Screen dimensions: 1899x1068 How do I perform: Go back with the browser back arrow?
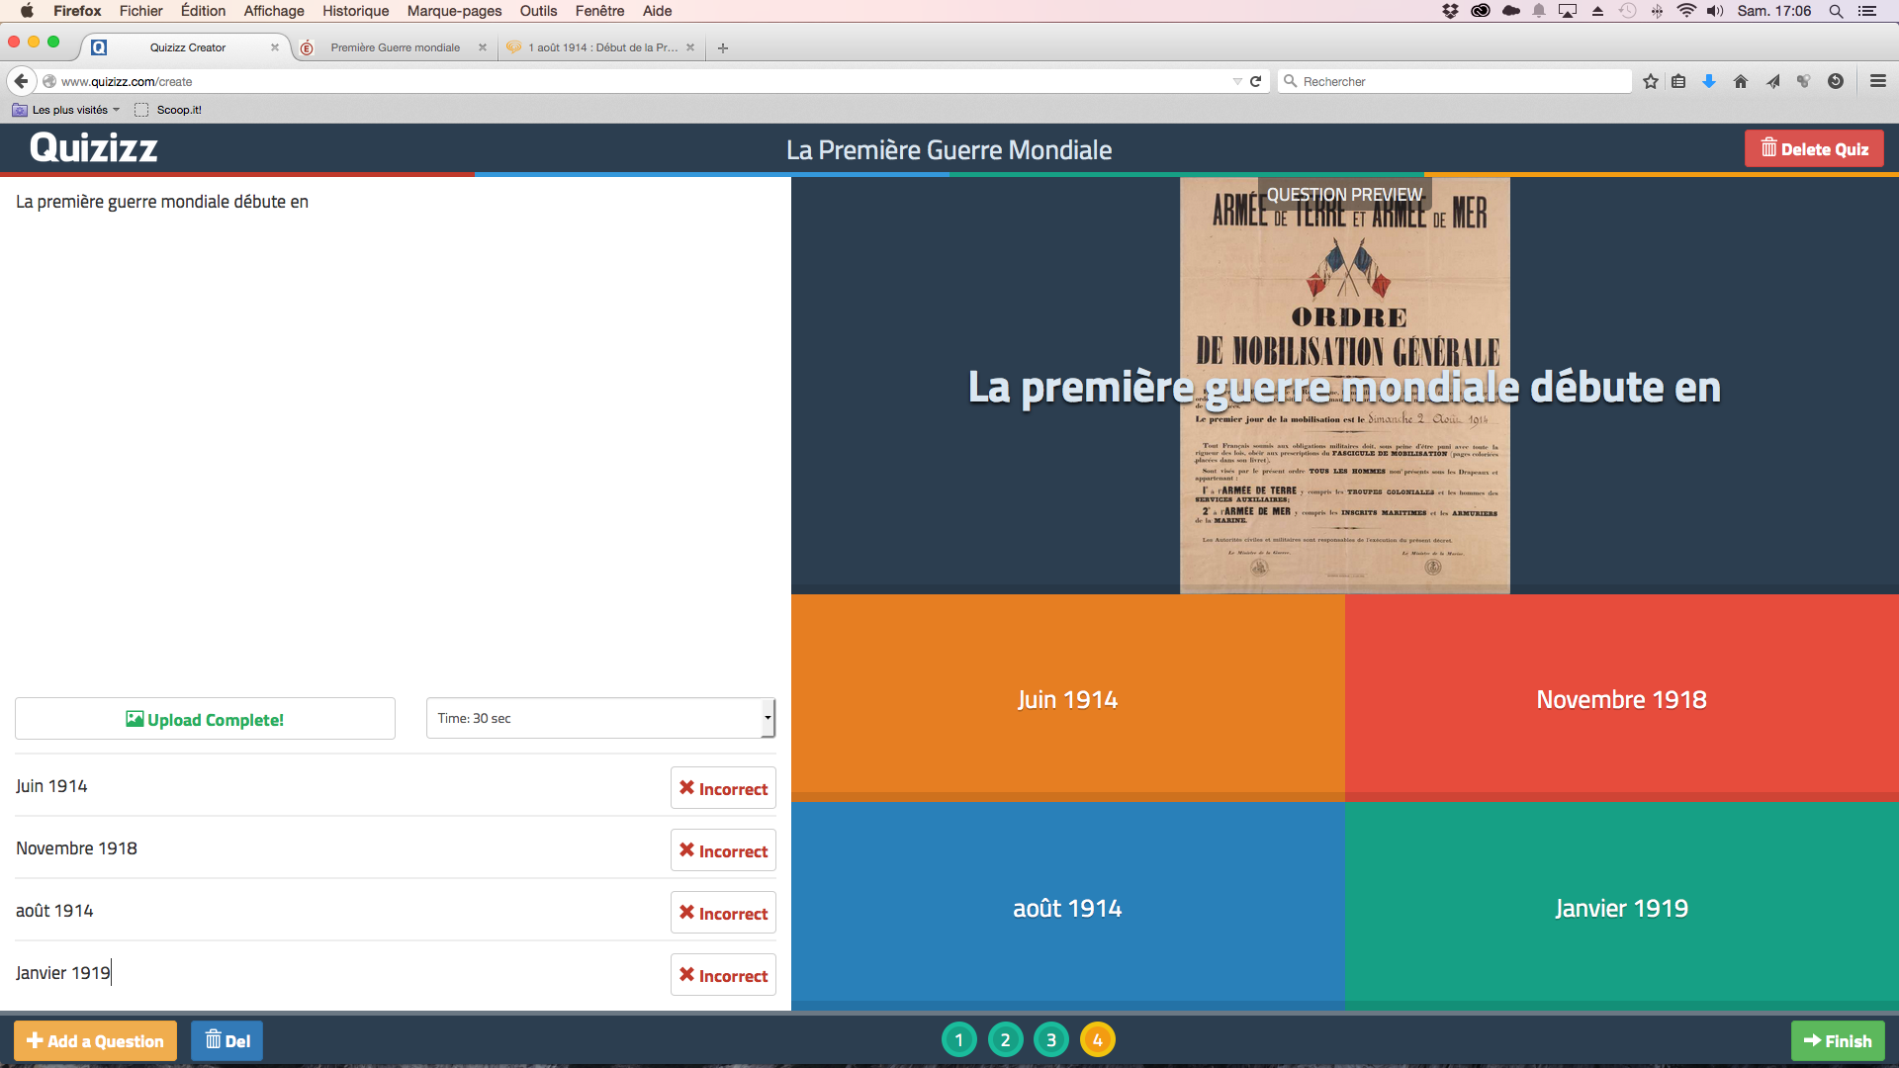click(21, 81)
